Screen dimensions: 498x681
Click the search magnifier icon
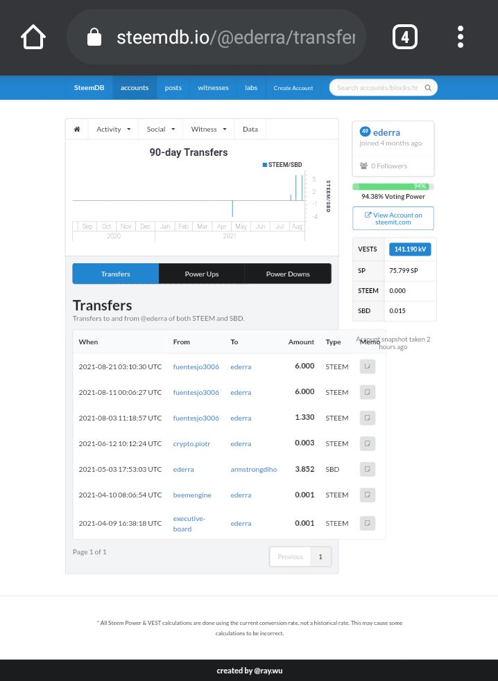click(x=428, y=88)
